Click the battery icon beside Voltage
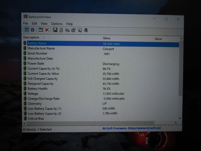This screenshot has width=201, height=151. click(x=25, y=94)
